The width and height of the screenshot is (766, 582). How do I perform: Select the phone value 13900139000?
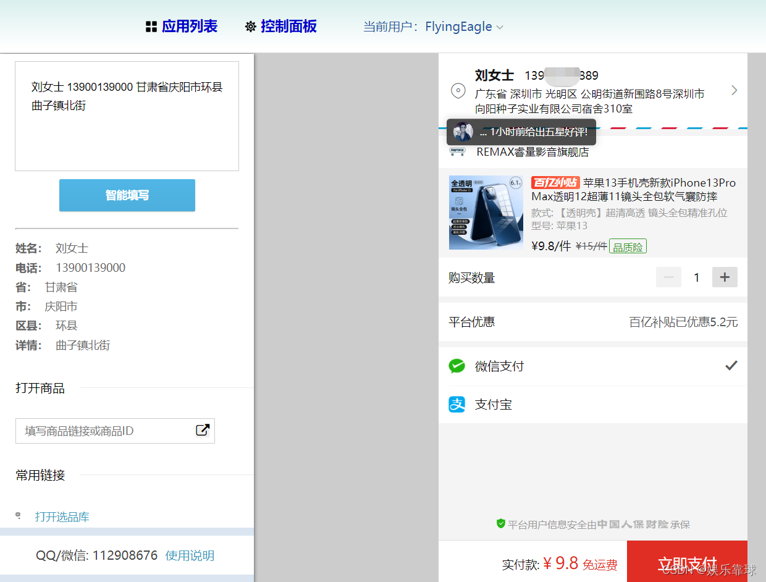(91, 268)
